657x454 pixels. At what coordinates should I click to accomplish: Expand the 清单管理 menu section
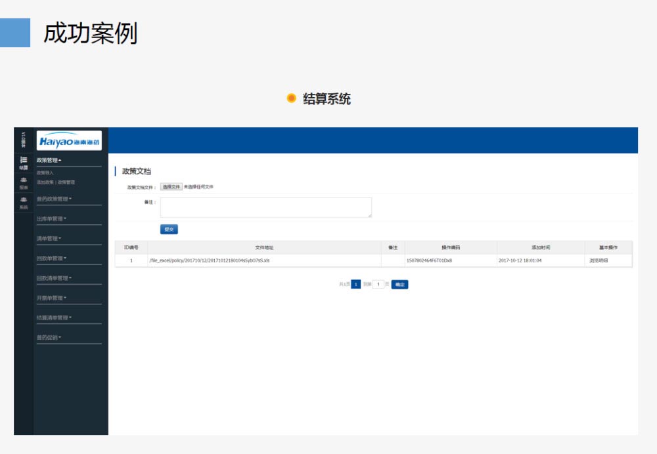(49, 239)
